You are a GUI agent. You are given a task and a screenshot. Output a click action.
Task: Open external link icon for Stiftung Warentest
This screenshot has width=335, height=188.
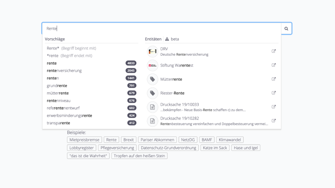click(x=274, y=65)
